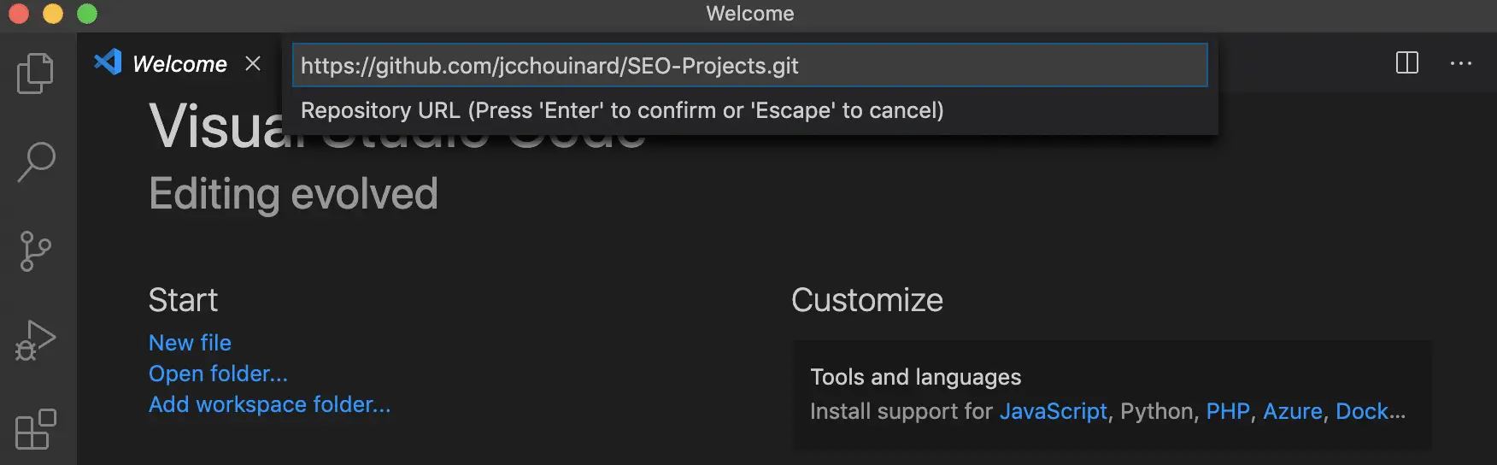Click the Split Editor icon
1497x465 pixels.
[1406, 62]
